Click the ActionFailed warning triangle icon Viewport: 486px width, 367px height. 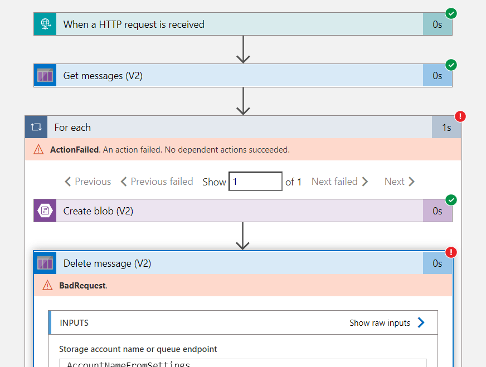(x=38, y=149)
